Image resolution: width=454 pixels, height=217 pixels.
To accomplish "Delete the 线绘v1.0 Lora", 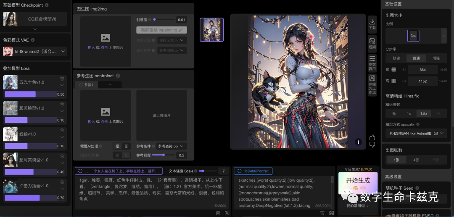I will pos(62,130).
